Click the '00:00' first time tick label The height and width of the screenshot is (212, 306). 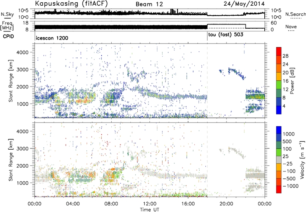coord(34,204)
